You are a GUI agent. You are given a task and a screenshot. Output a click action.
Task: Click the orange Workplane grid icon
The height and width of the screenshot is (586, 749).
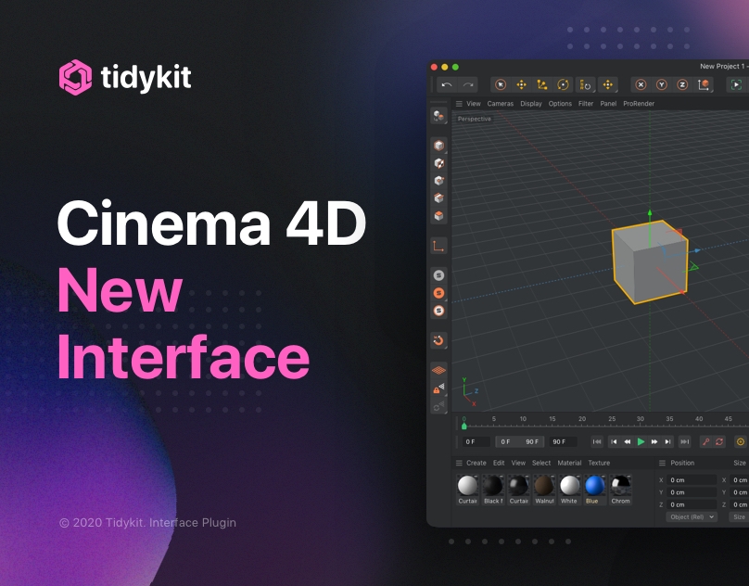[x=438, y=370]
